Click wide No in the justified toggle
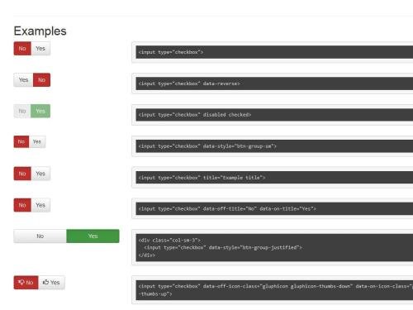The width and height of the screenshot is (413, 310). point(40,236)
